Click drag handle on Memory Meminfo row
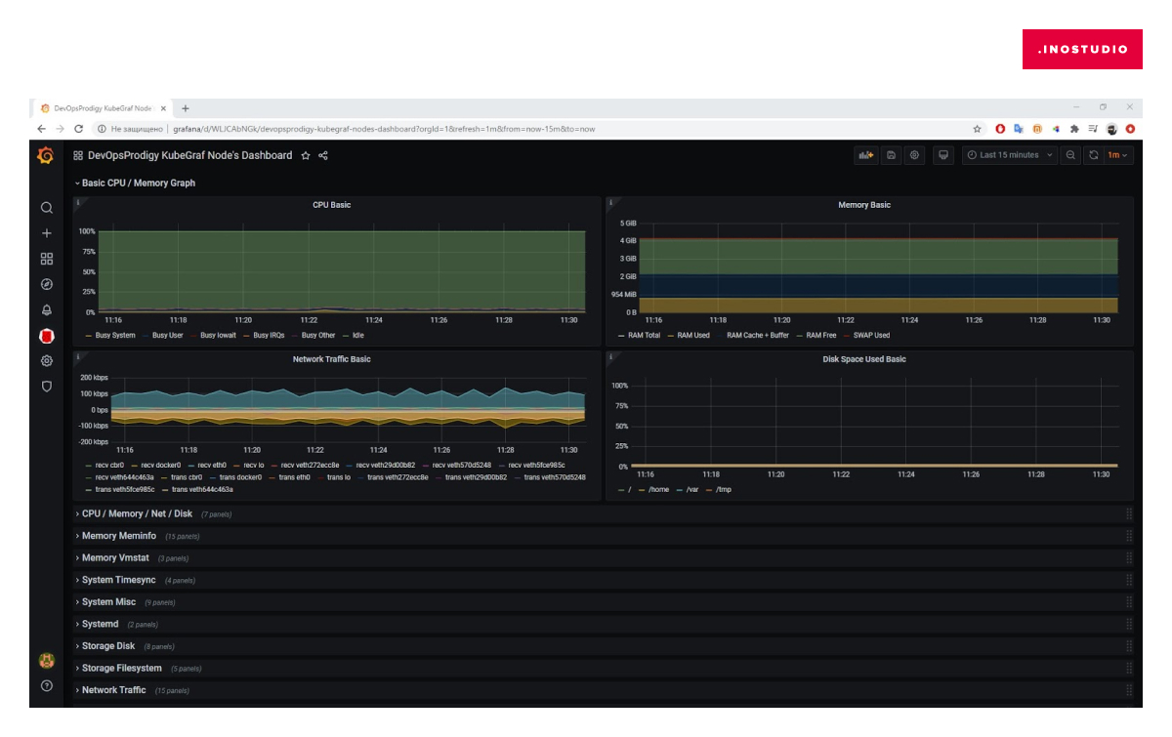 click(1129, 536)
